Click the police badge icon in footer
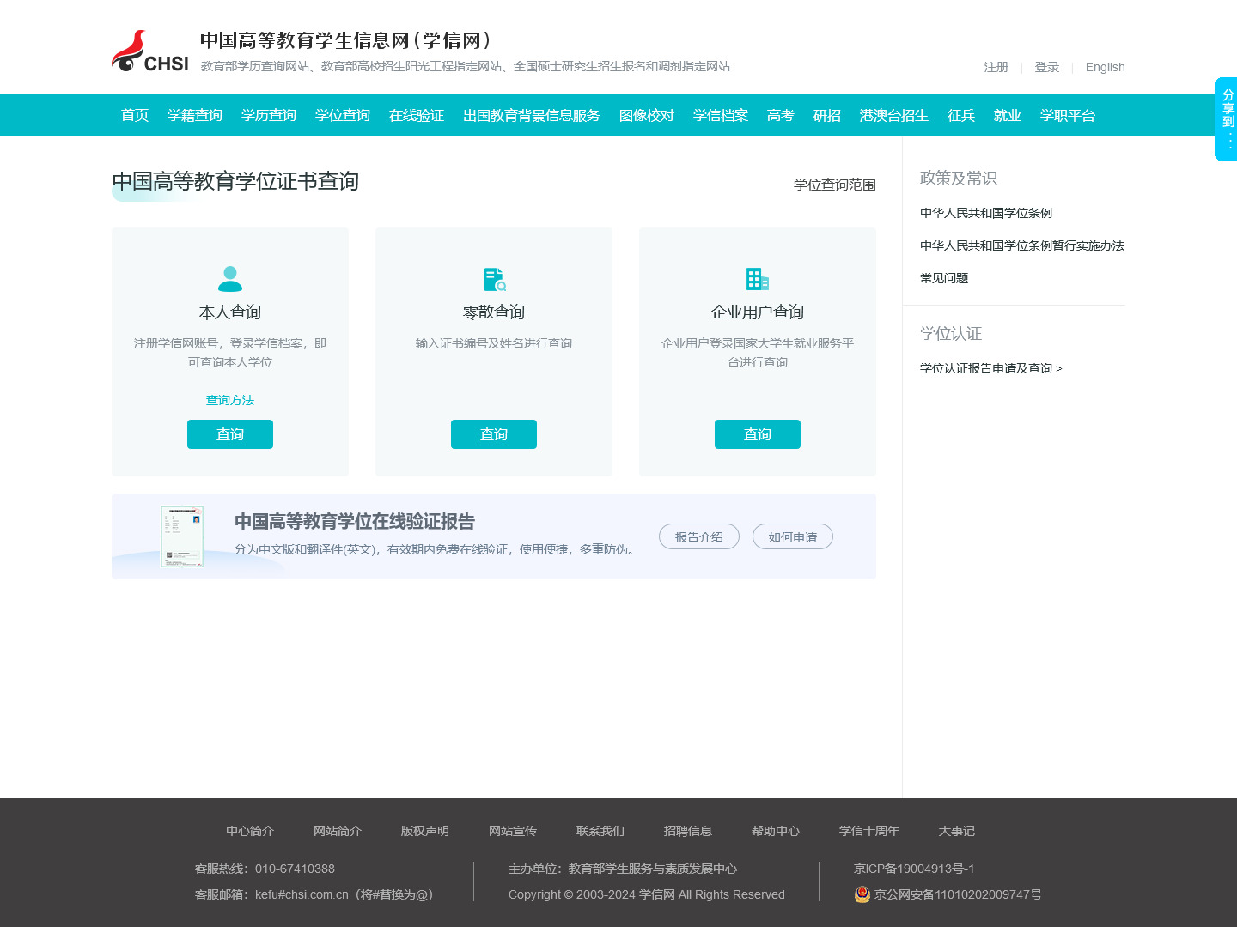 coord(862,894)
